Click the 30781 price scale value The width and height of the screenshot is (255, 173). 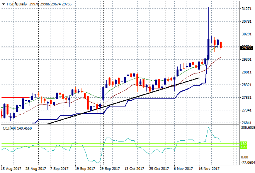pos(246,22)
